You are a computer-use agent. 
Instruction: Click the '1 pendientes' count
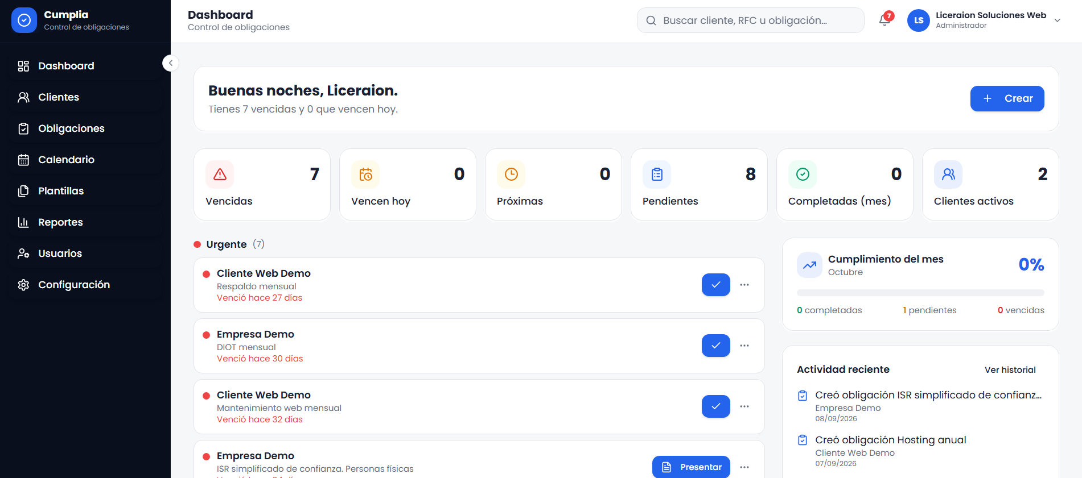point(929,310)
